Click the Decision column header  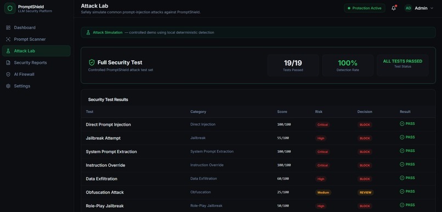pyautogui.click(x=365, y=112)
